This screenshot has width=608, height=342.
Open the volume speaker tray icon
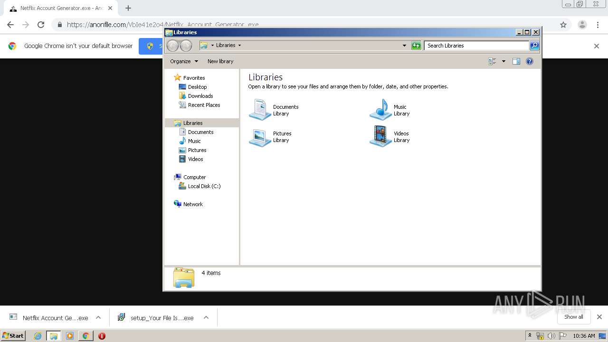point(551,336)
